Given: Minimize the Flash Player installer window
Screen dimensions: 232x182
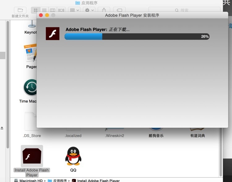Looking at the screenshot, I should pos(47,15).
